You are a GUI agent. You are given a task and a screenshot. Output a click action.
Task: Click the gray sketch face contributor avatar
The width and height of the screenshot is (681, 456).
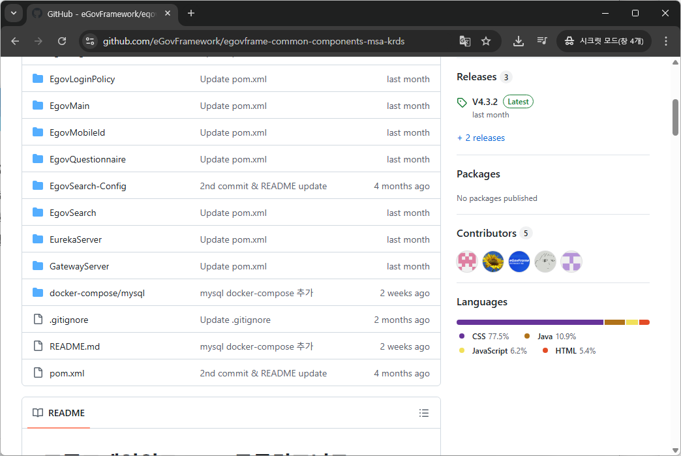click(x=545, y=262)
